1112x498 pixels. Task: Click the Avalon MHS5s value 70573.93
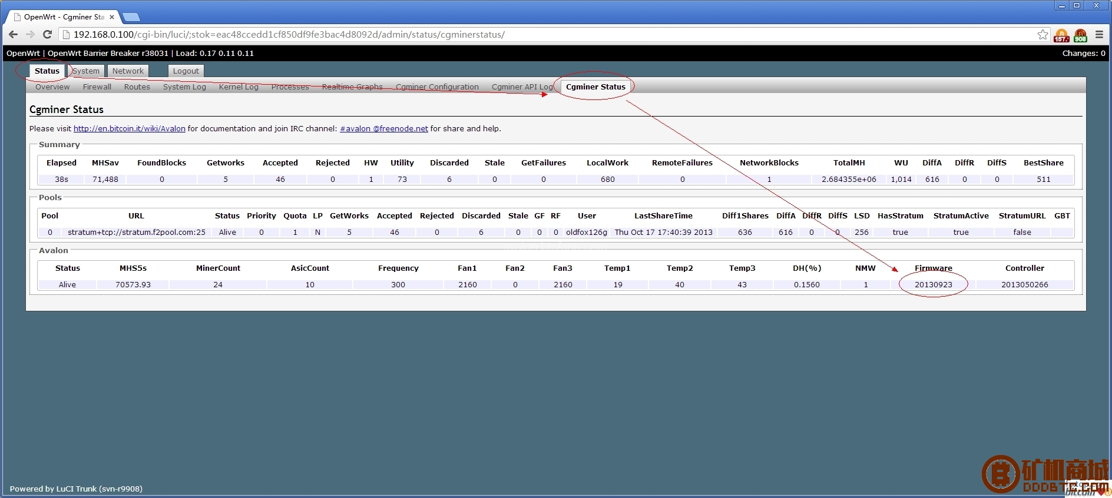click(x=133, y=284)
